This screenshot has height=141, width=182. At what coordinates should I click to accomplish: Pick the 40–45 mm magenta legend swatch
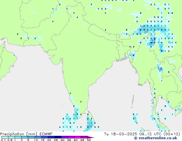pos(78,137)
